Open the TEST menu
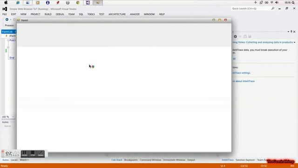Viewport: 298px width, 168px height. pyautogui.click(x=102, y=14)
